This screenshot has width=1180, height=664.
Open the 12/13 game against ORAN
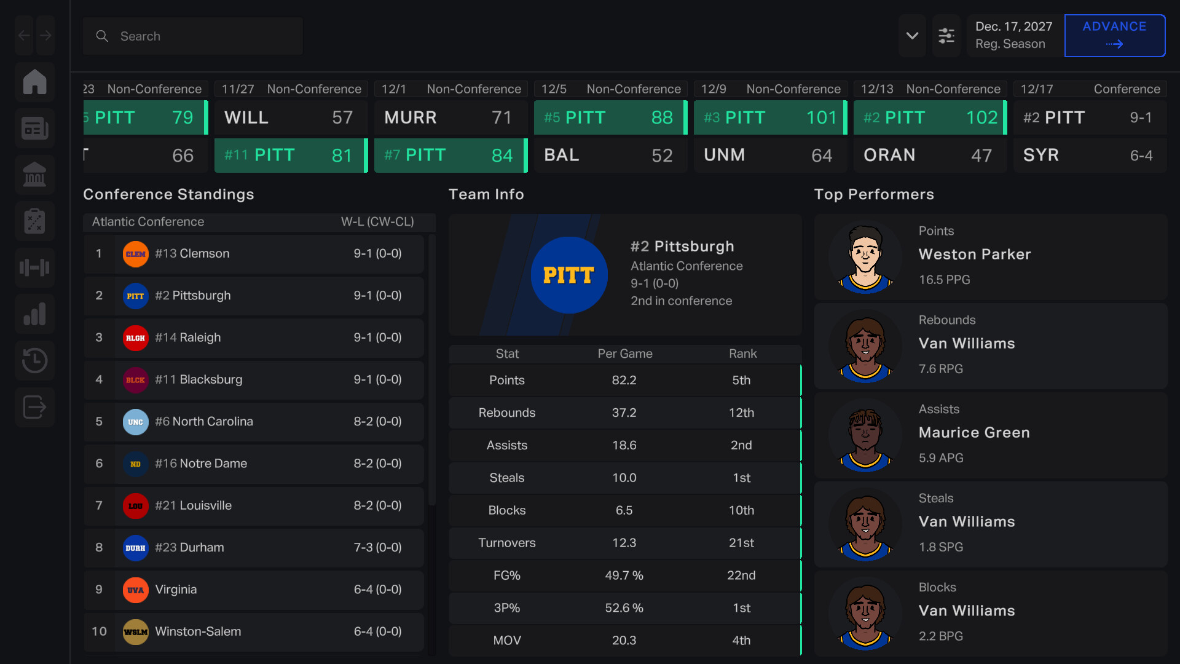[x=930, y=135]
